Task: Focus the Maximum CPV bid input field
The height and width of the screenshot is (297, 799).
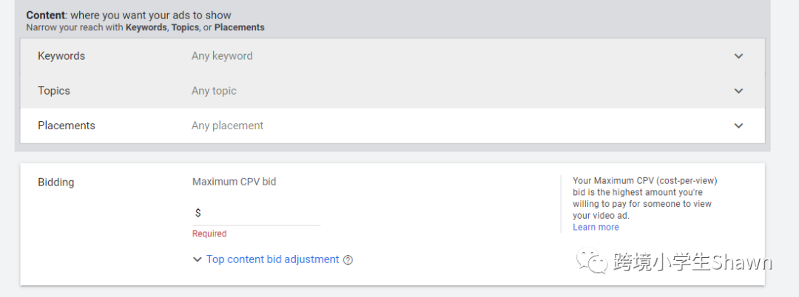Action: click(260, 213)
